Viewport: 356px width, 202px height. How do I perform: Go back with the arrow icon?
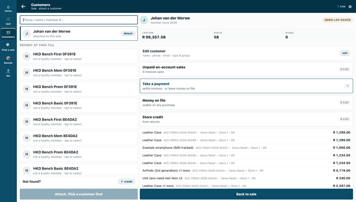(x=23, y=6)
